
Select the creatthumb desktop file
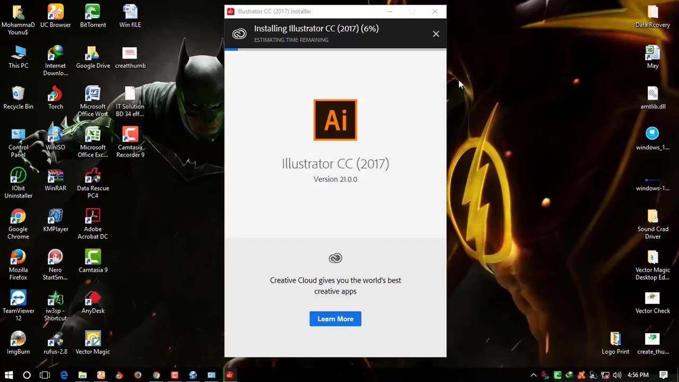pyautogui.click(x=130, y=57)
